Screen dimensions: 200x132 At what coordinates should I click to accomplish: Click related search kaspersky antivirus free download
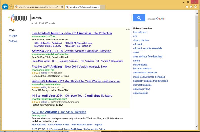150,81
